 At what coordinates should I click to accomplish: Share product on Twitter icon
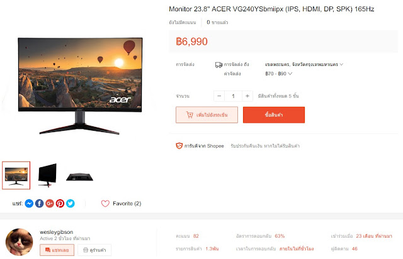point(70,204)
